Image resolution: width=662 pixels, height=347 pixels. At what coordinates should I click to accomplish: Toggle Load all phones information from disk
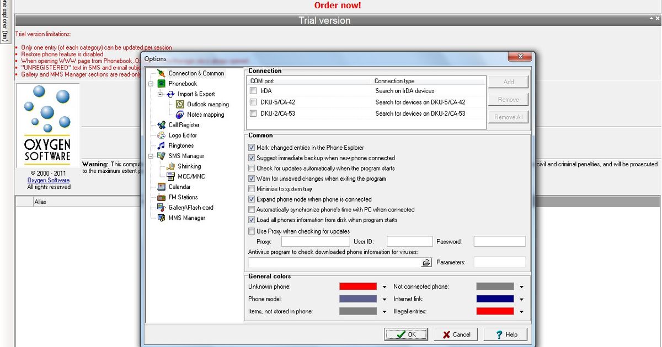point(252,220)
